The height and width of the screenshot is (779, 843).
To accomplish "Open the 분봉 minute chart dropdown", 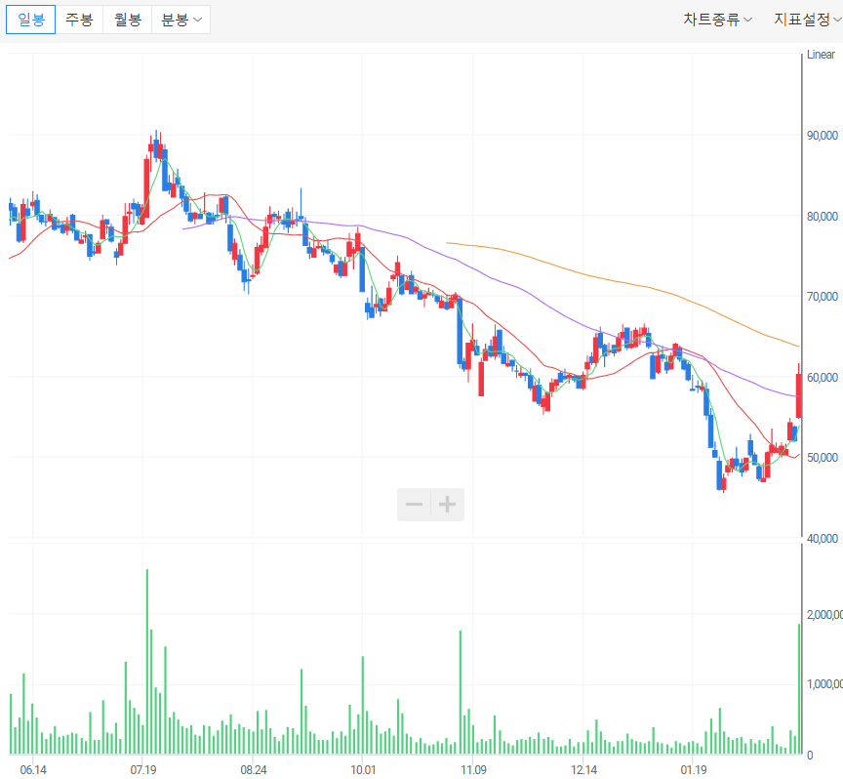I will point(181,20).
